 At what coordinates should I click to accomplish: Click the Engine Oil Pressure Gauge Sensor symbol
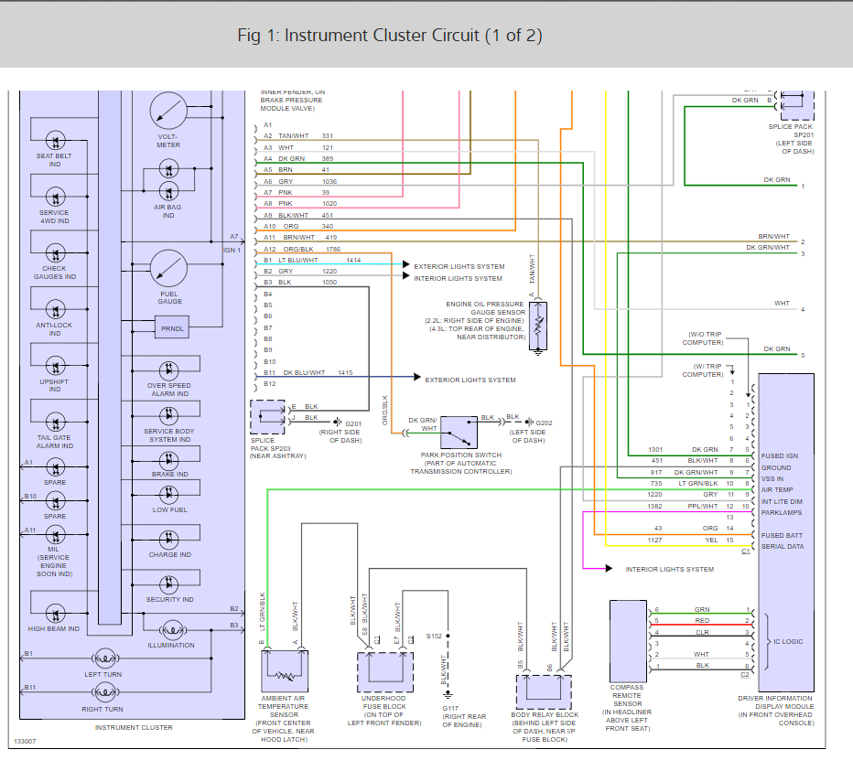point(538,326)
